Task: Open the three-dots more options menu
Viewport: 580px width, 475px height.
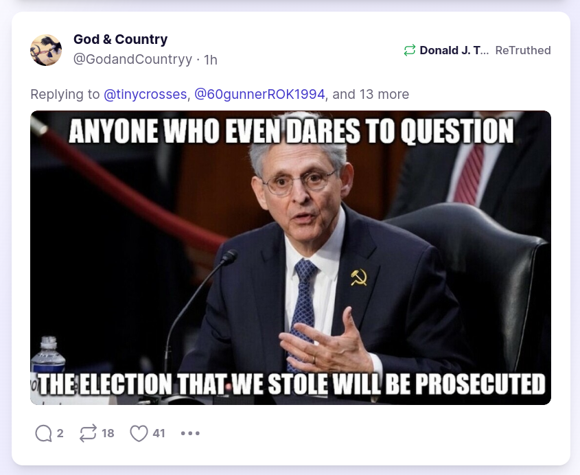Action: 190,433
